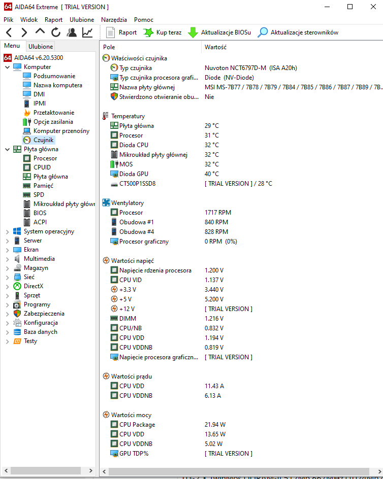Click the fan icon next to Wentylatory

pos(106,202)
